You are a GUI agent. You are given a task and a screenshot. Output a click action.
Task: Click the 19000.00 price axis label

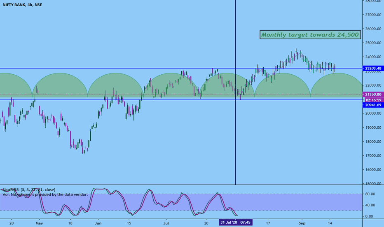tap(373, 128)
